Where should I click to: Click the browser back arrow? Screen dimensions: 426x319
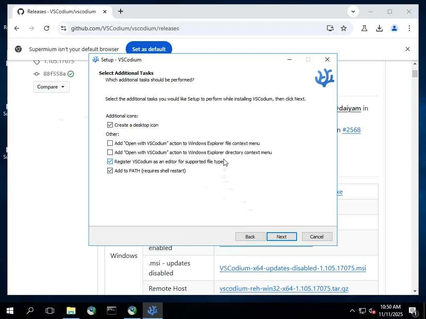17,28
